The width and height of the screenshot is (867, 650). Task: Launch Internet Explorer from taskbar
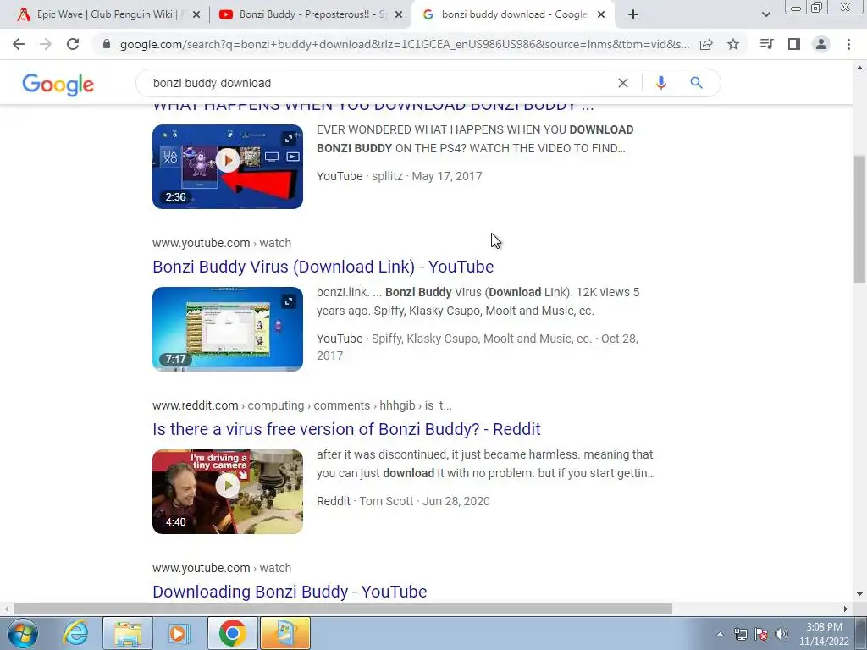pos(75,633)
